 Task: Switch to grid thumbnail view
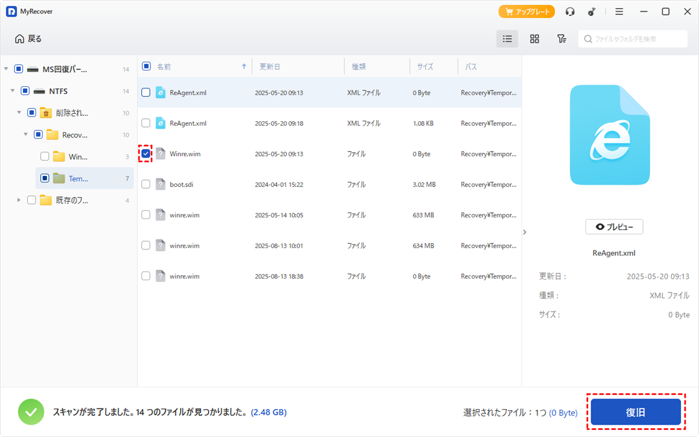click(x=534, y=39)
